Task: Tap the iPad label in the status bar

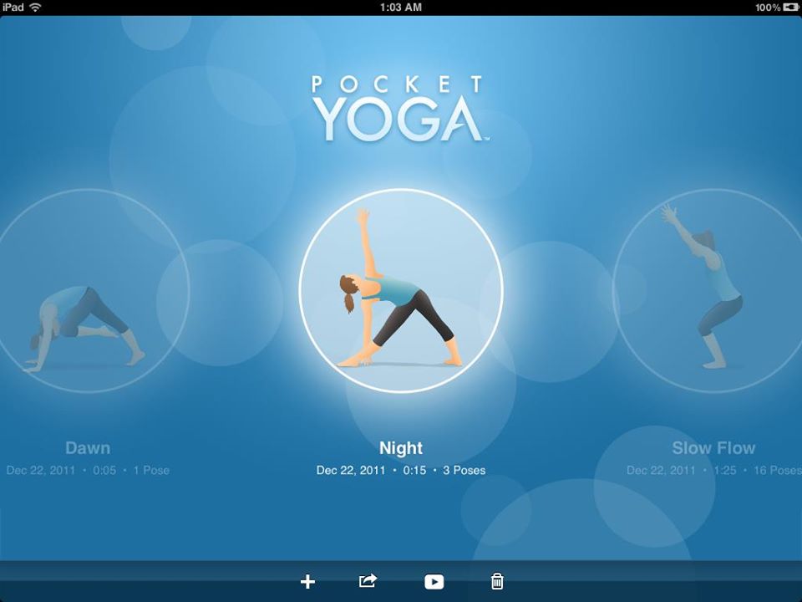Action: 12,8
